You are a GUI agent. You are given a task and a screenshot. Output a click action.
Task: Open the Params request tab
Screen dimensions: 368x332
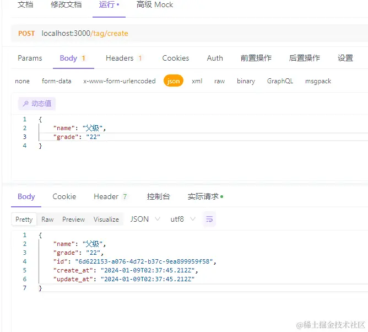pos(30,58)
